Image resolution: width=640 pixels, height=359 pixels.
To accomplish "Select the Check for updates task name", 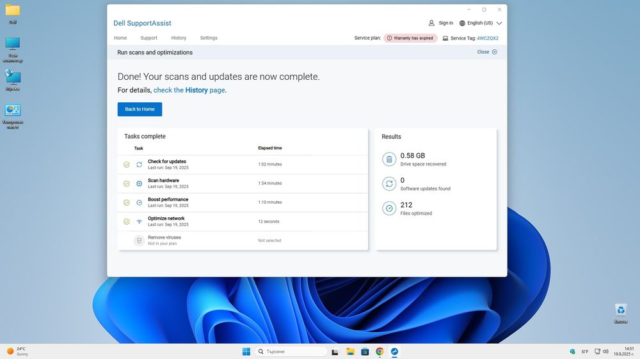I will click(167, 162).
